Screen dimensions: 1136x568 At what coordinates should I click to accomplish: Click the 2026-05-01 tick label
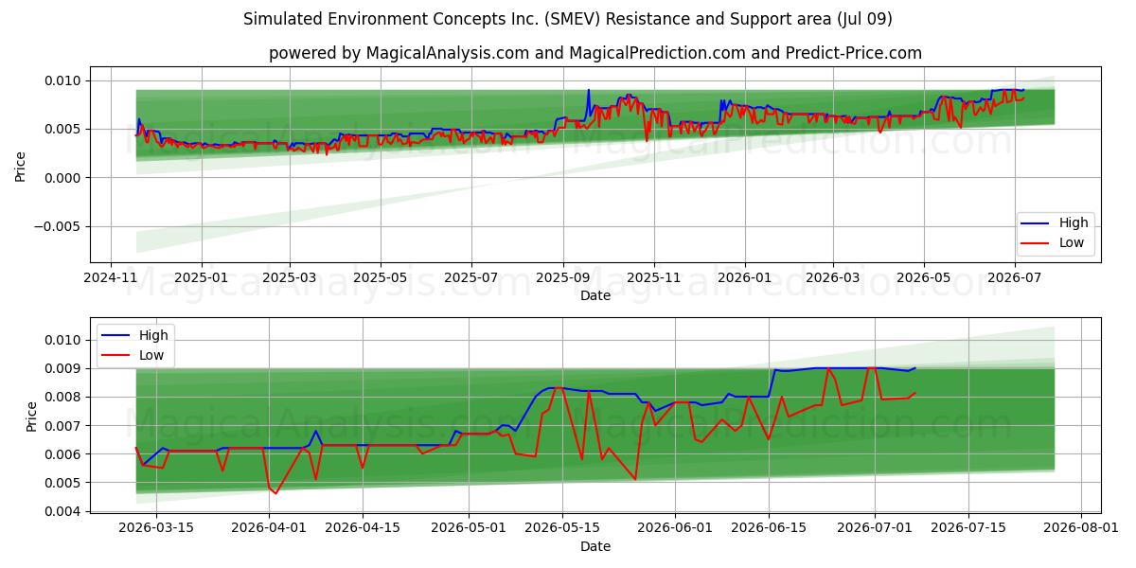tap(470, 527)
